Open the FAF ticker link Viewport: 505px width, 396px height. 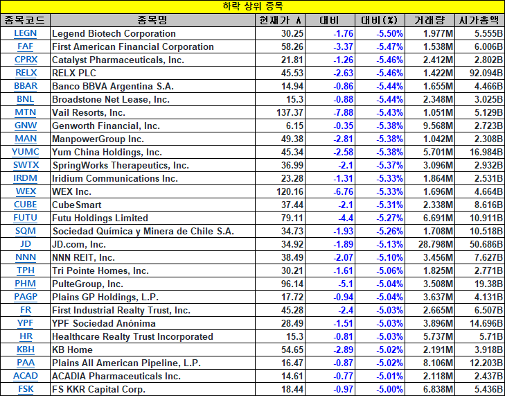[26, 46]
